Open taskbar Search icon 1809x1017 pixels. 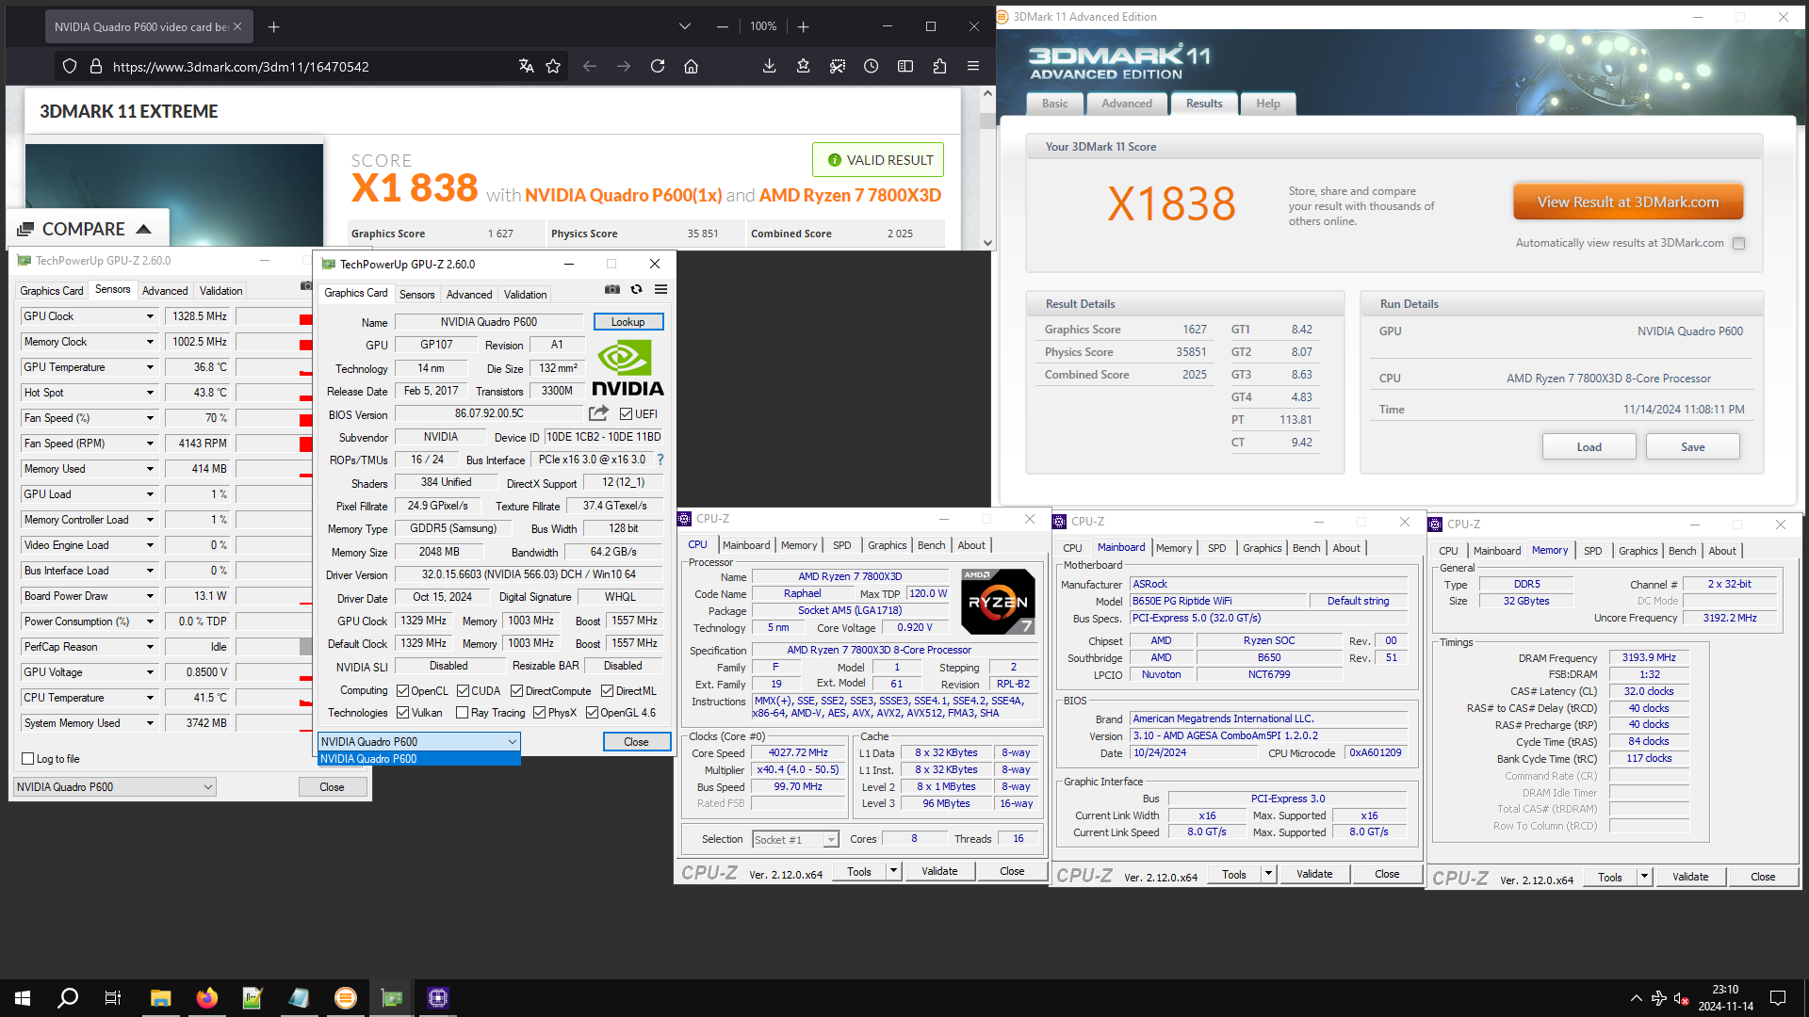tap(68, 998)
